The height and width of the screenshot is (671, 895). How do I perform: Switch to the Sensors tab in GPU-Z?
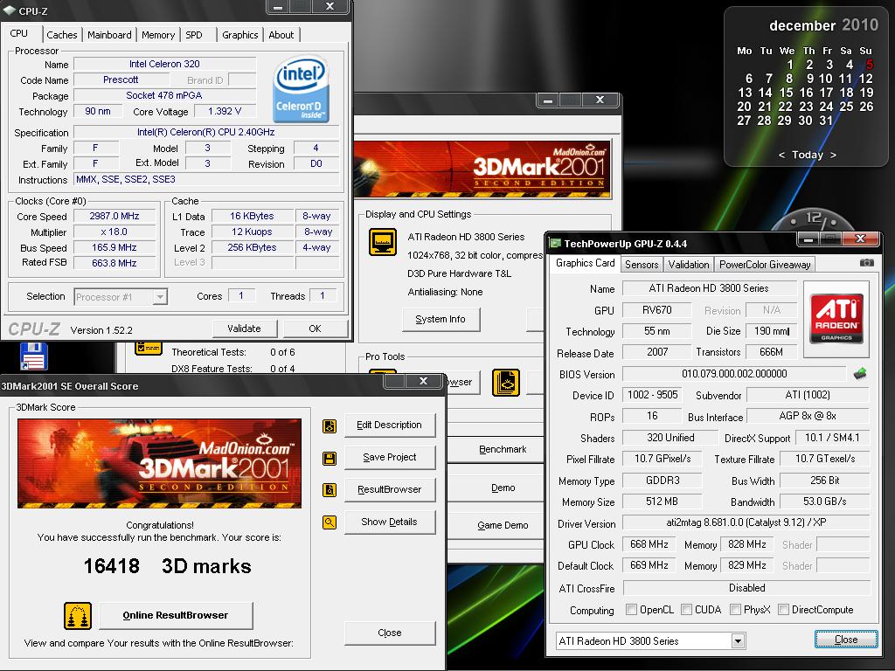[642, 264]
